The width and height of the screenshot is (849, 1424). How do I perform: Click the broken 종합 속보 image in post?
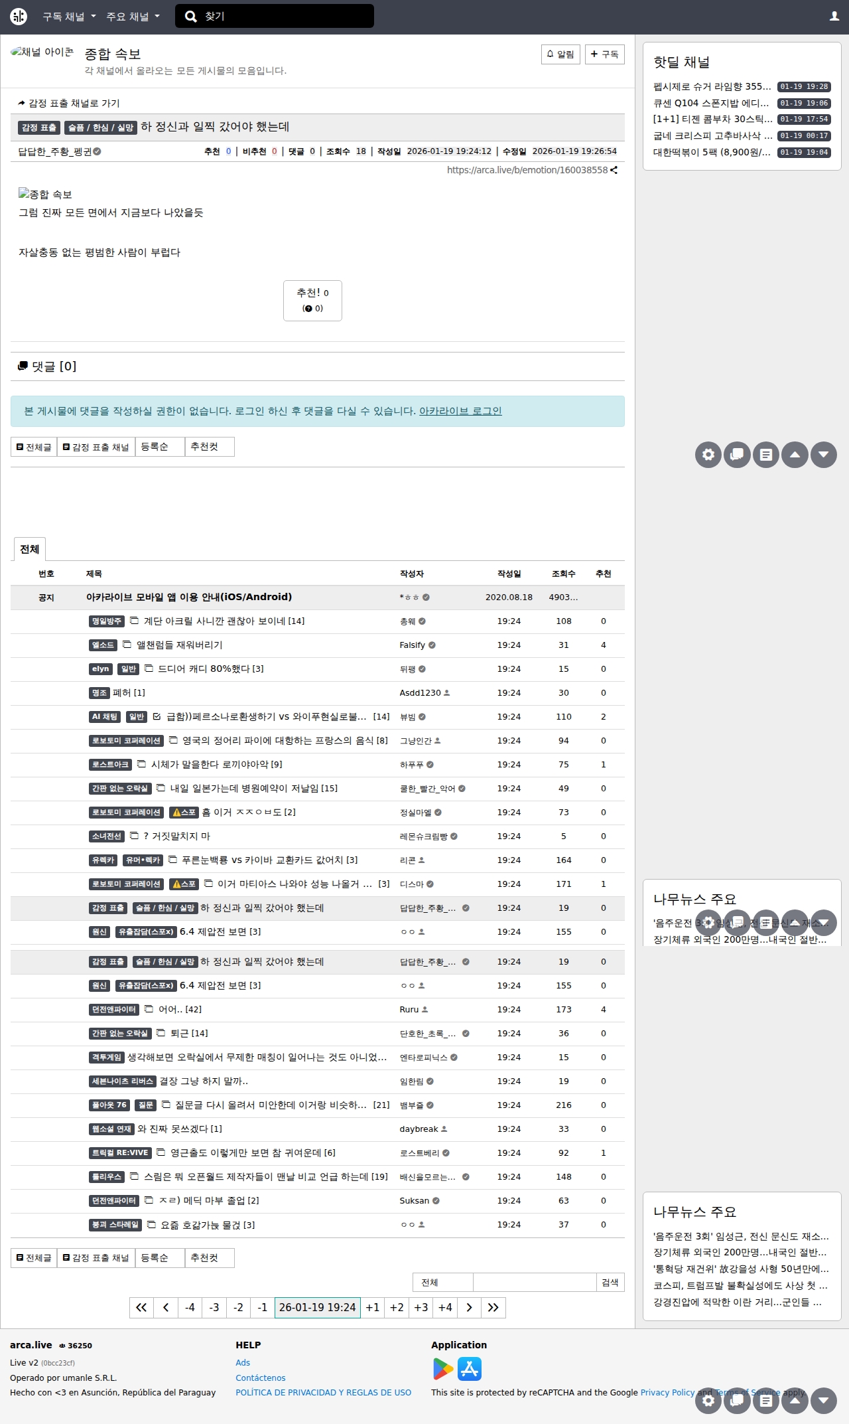point(45,194)
